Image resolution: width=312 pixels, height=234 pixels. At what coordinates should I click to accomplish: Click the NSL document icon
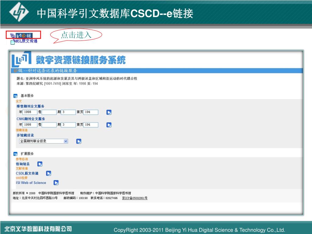(12, 42)
